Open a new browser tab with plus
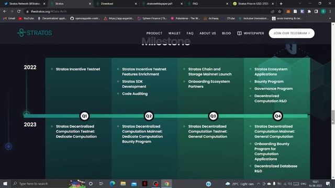The height and width of the screenshot is (188, 335). point(281,4)
